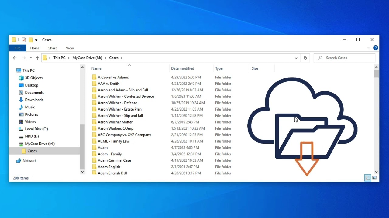Open Pictures in the sidebar
This screenshot has width=389, height=218.
[31, 114]
